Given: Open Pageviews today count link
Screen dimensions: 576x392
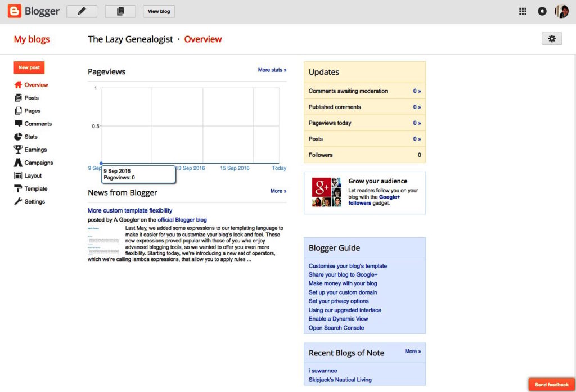Looking at the screenshot, I should click(x=417, y=123).
